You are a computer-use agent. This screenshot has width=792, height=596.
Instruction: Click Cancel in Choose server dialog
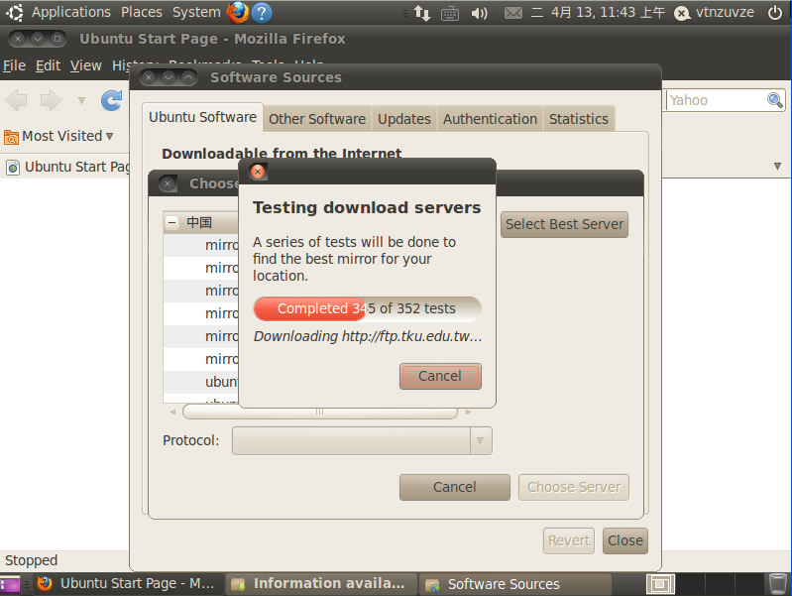tap(455, 487)
